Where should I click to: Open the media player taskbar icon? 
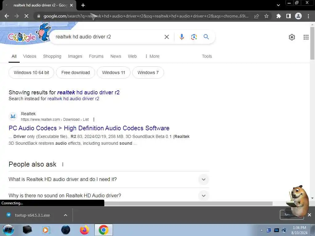click(46, 230)
